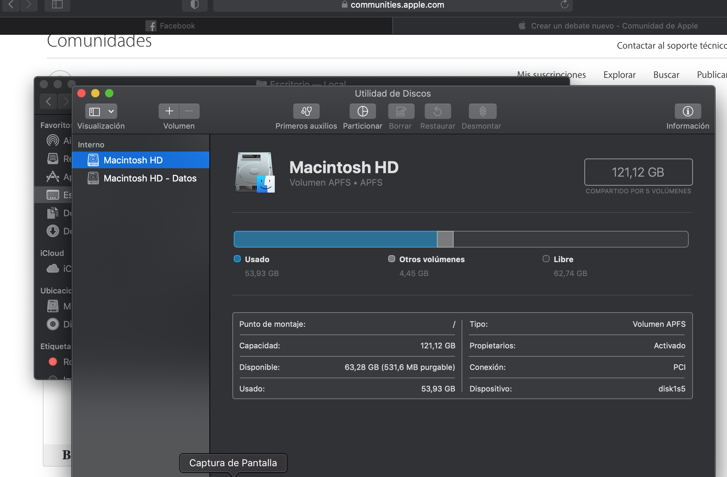Click the Buscar link

666,75
